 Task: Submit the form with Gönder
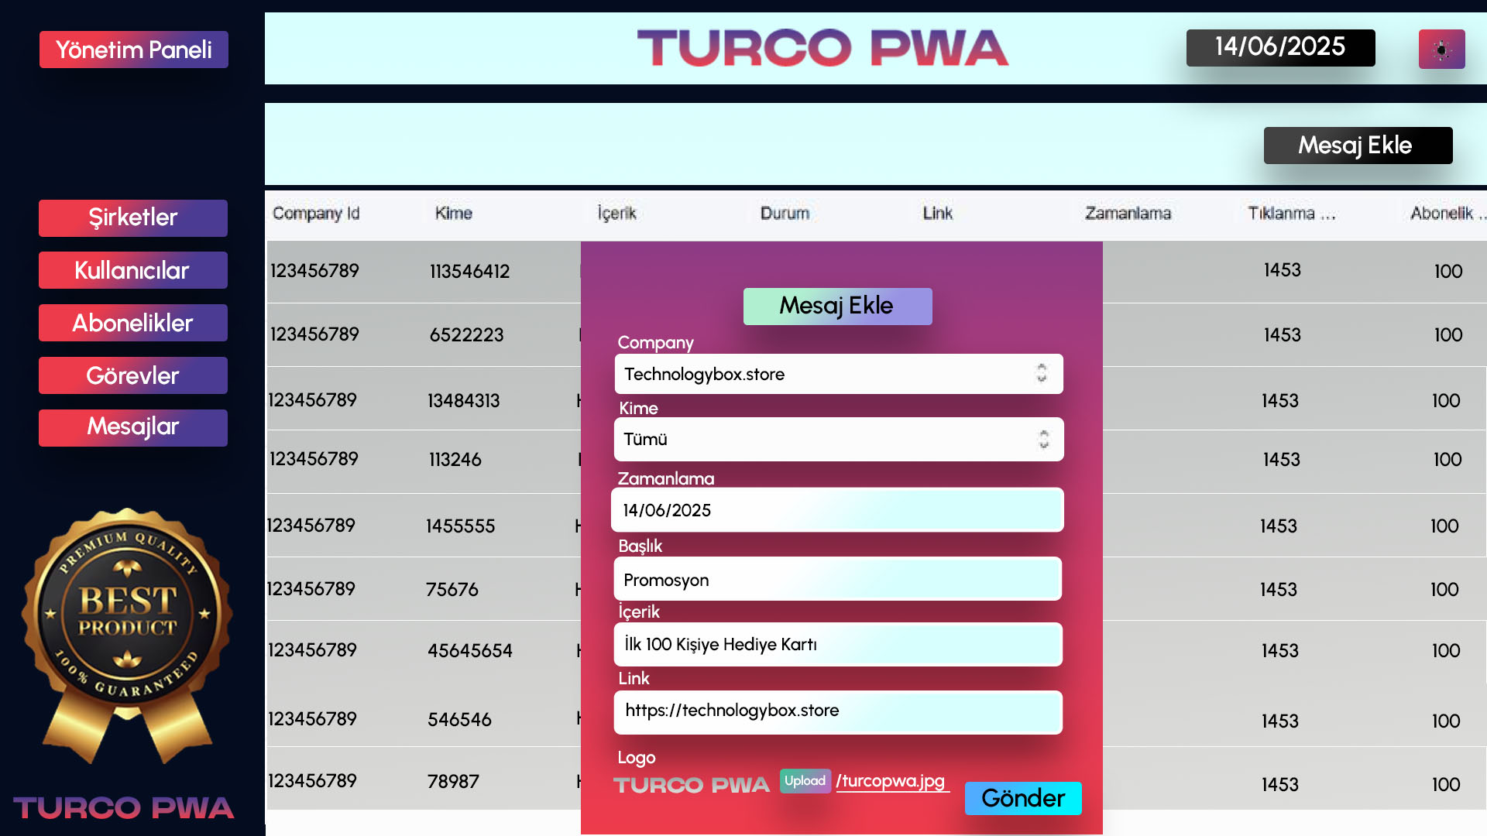pyautogui.click(x=1023, y=798)
